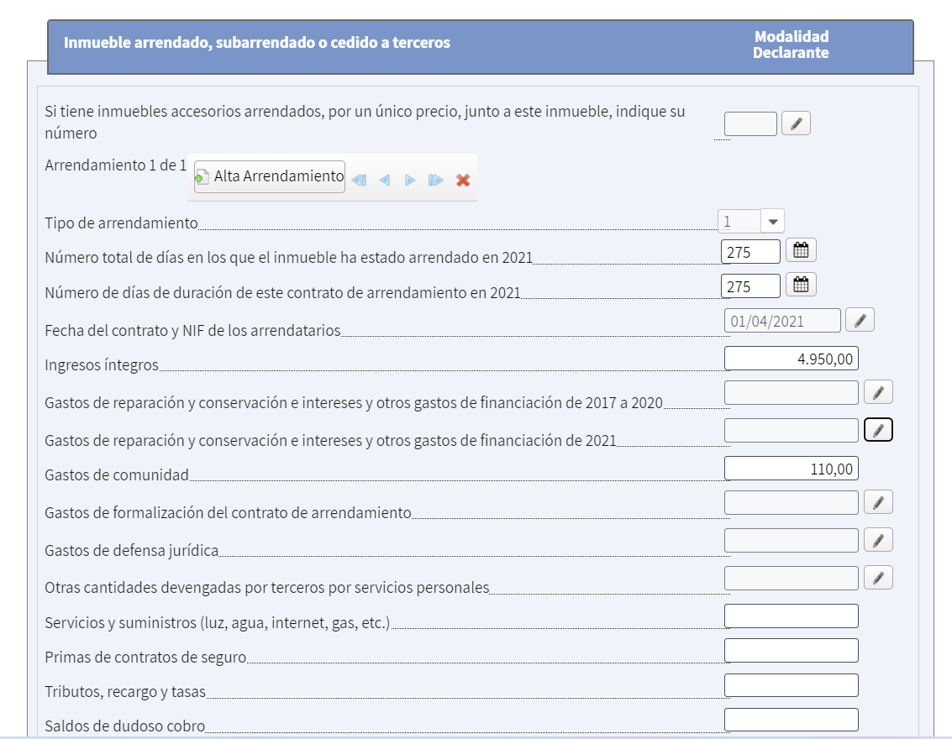Screen dimensions: 952x739
Task: Go to first arrendamiento record arrow
Action: [x=359, y=181]
